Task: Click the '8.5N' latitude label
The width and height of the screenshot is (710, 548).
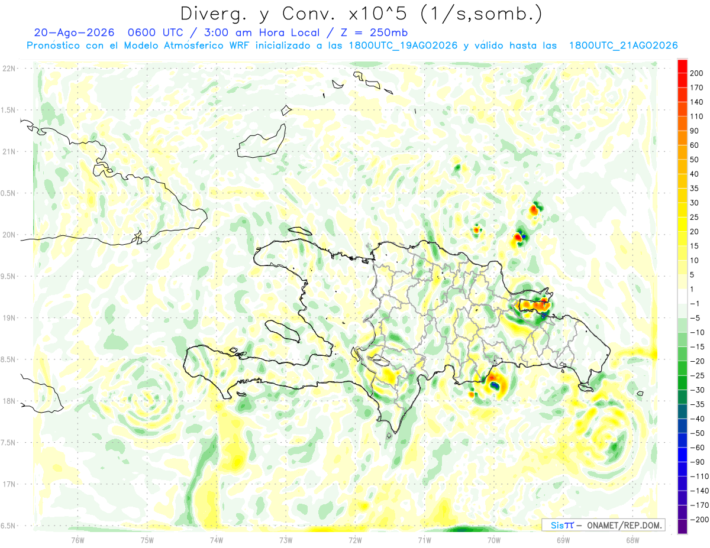Action: click(x=9, y=359)
